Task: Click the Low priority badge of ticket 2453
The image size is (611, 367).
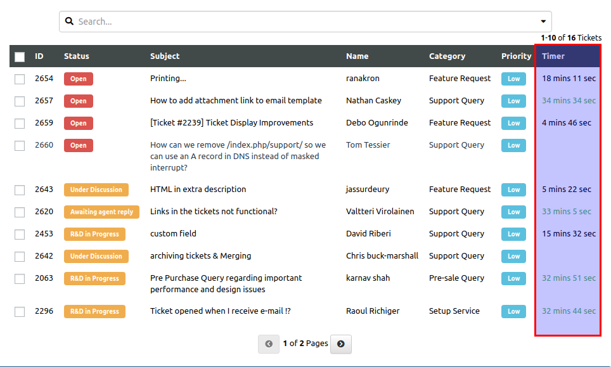Action: pyautogui.click(x=513, y=234)
